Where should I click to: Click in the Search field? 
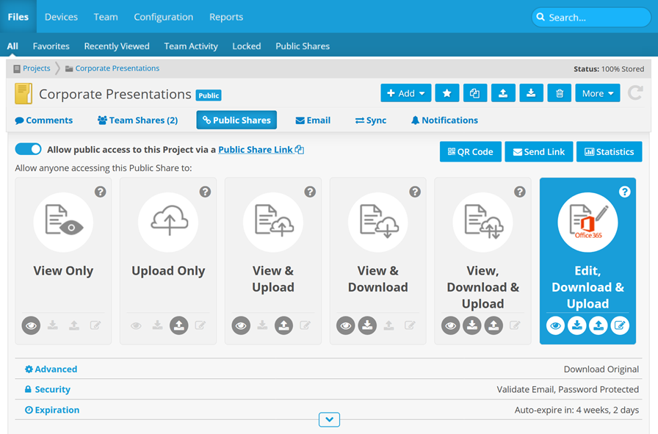tap(591, 18)
